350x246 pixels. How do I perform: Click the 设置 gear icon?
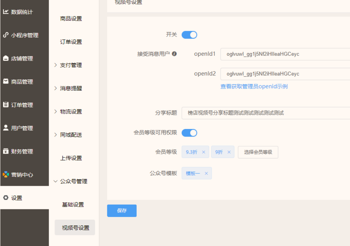pyautogui.click(x=6, y=198)
